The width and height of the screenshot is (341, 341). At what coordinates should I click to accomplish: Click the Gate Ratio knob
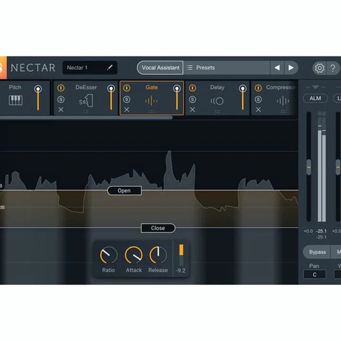click(x=108, y=255)
